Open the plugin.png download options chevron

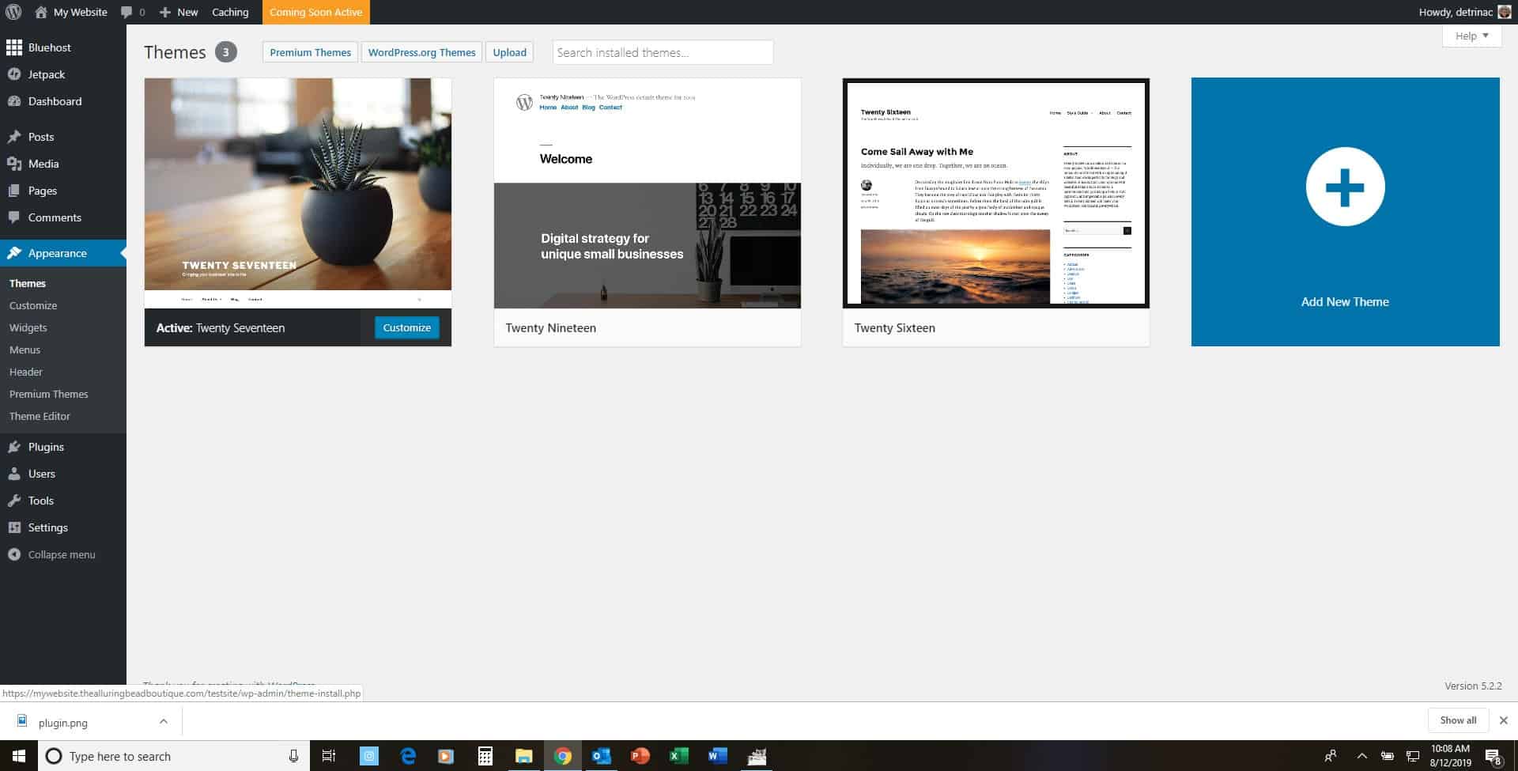point(163,721)
